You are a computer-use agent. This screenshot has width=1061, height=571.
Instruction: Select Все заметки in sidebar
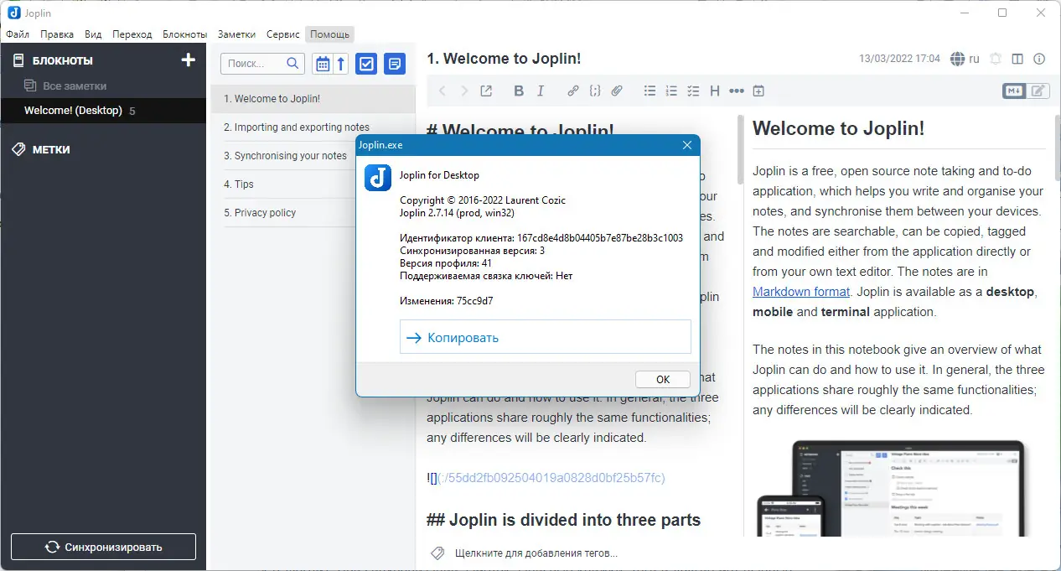tap(75, 86)
